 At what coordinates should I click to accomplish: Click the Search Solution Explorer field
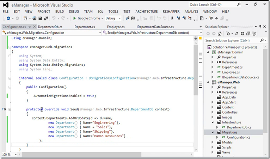(x=233, y=40)
